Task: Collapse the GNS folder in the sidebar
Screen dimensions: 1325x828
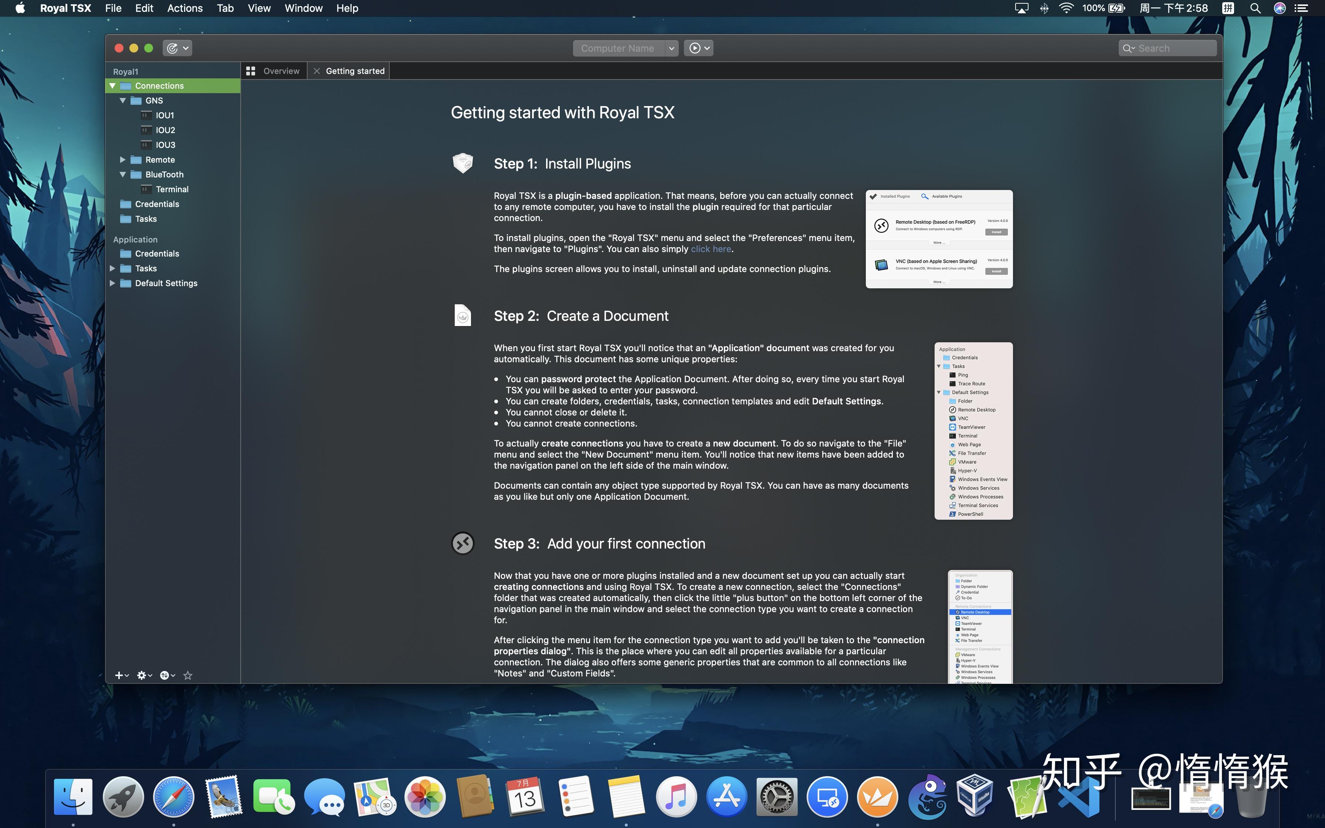Action: (123, 100)
